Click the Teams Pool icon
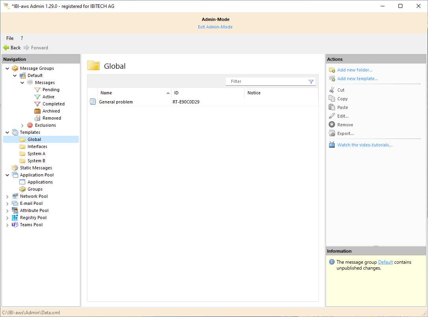This screenshot has width=428, height=317. [15, 225]
